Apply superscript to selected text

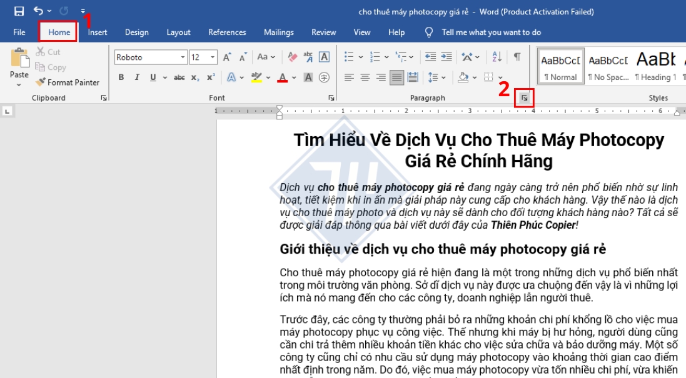click(210, 77)
